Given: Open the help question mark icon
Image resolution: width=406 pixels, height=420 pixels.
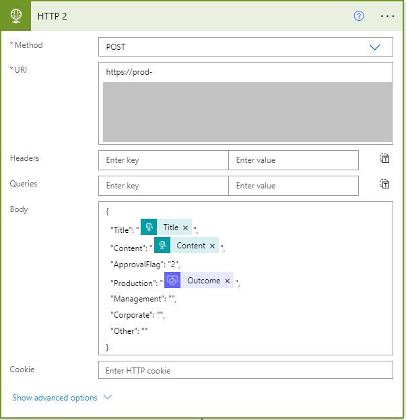Looking at the screenshot, I should click(x=359, y=16).
